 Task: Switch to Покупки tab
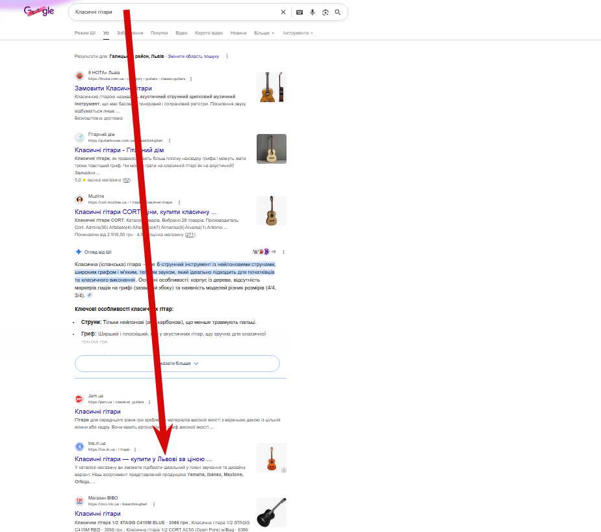click(159, 33)
